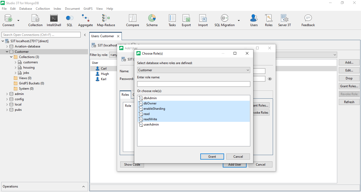Click the Import toolbar icon
The height and width of the screenshot is (192, 361).
(x=203, y=21)
